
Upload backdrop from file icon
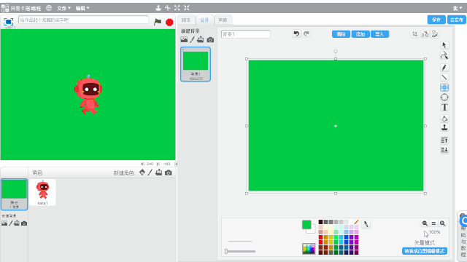pos(201,39)
